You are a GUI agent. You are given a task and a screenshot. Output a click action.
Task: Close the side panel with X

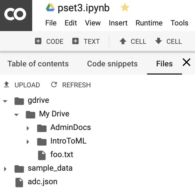tap(187, 62)
